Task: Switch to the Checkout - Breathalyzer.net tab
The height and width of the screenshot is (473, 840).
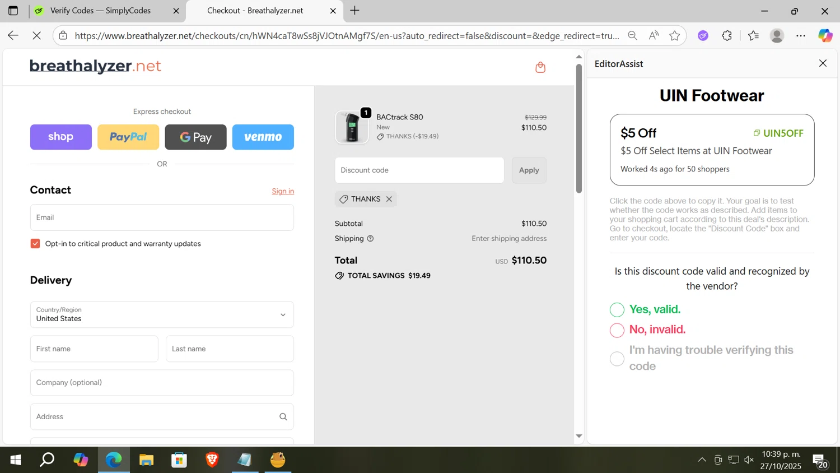Action: pos(255,11)
